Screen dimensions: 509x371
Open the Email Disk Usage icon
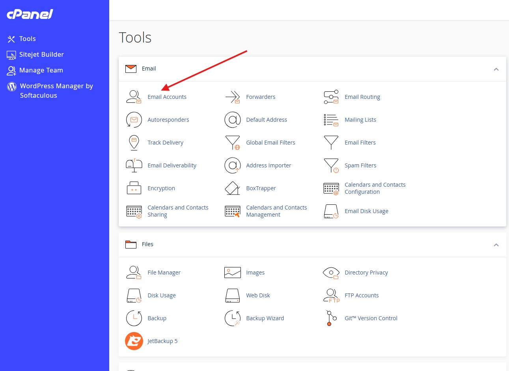331,211
